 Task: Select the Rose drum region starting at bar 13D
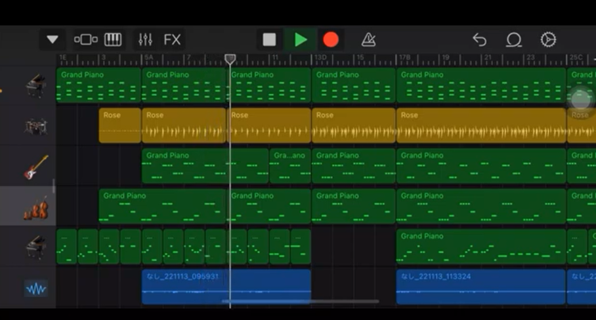[354, 126]
